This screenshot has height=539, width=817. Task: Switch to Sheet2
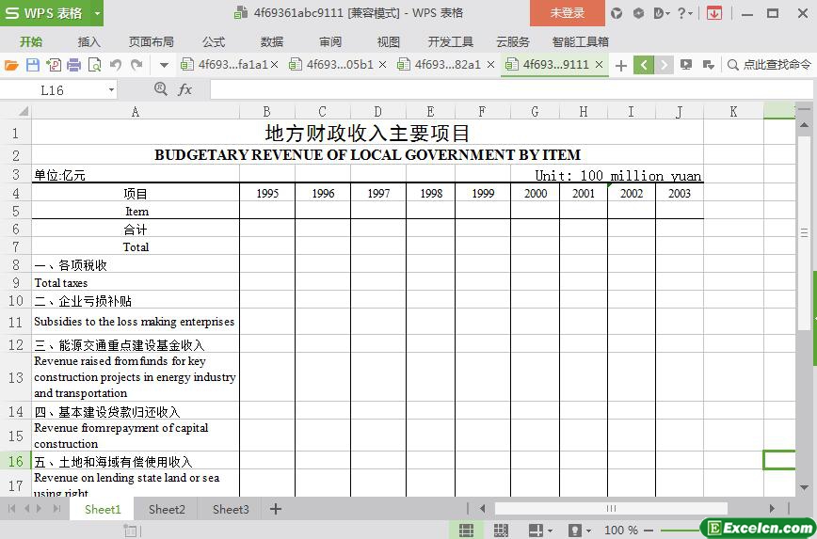tap(167, 509)
